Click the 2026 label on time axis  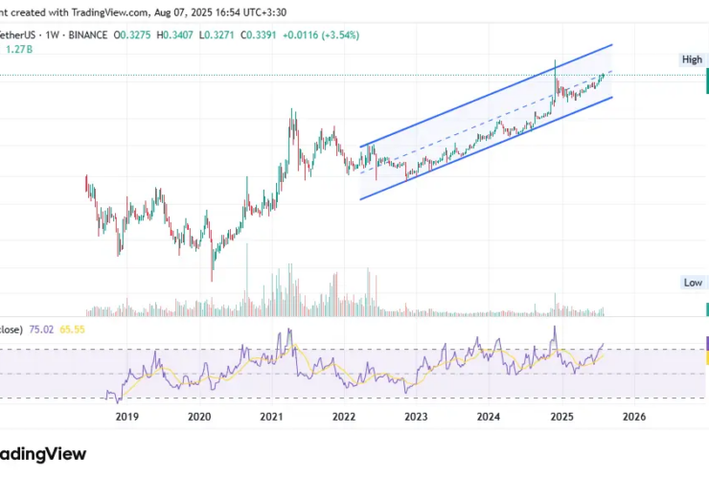click(x=634, y=417)
